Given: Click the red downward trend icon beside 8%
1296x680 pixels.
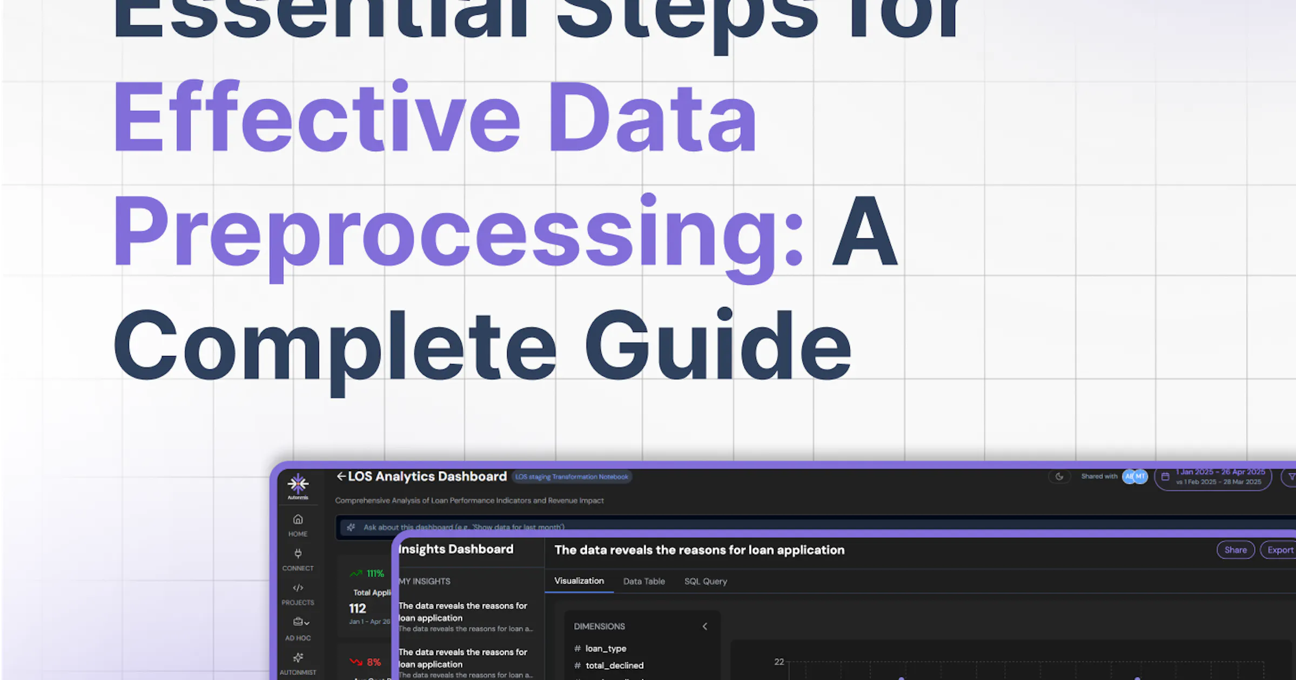Looking at the screenshot, I should pos(356,662).
